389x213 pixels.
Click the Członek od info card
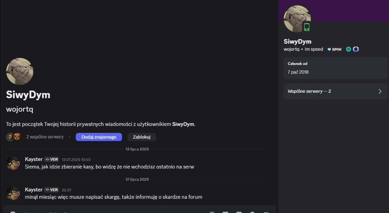pos(335,68)
